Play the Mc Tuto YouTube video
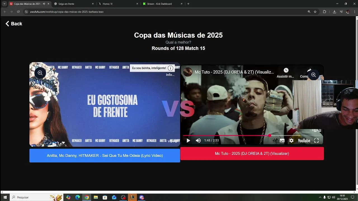Screen dimensions: 358x201 point(188,141)
